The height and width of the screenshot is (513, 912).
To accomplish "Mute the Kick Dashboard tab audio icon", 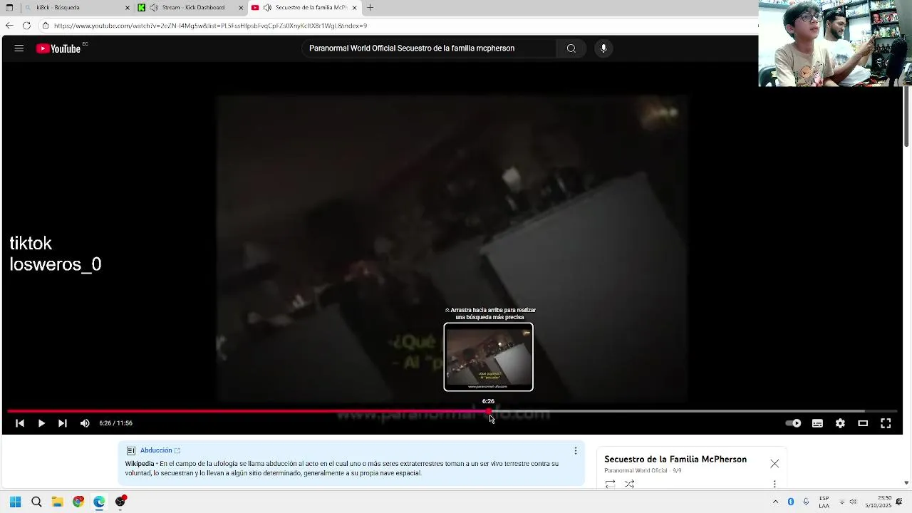I will coord(154,8).
